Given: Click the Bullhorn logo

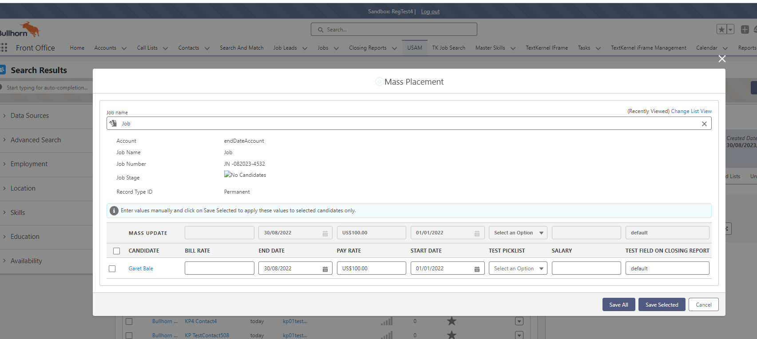Looking at the screenshot, I should tap(20, 30).
